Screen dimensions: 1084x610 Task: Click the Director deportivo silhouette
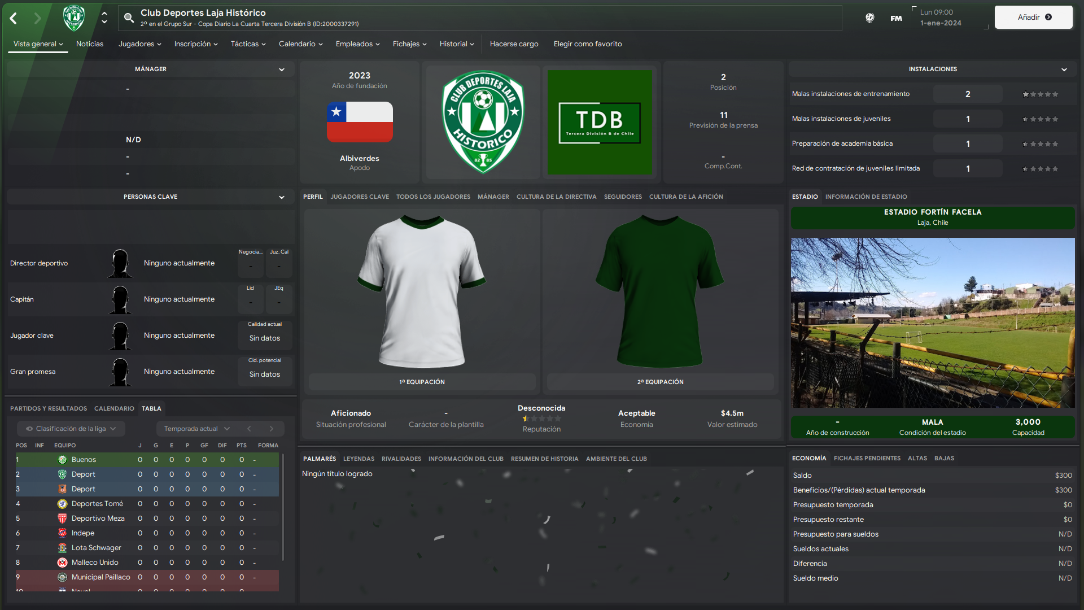(x=120, y=263)
